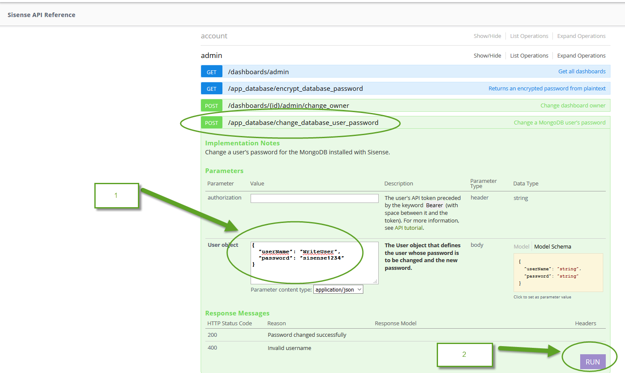625x373 pixels.
Task: Click Returns an encrypted password from plaintext
Action: pos(547,88)
